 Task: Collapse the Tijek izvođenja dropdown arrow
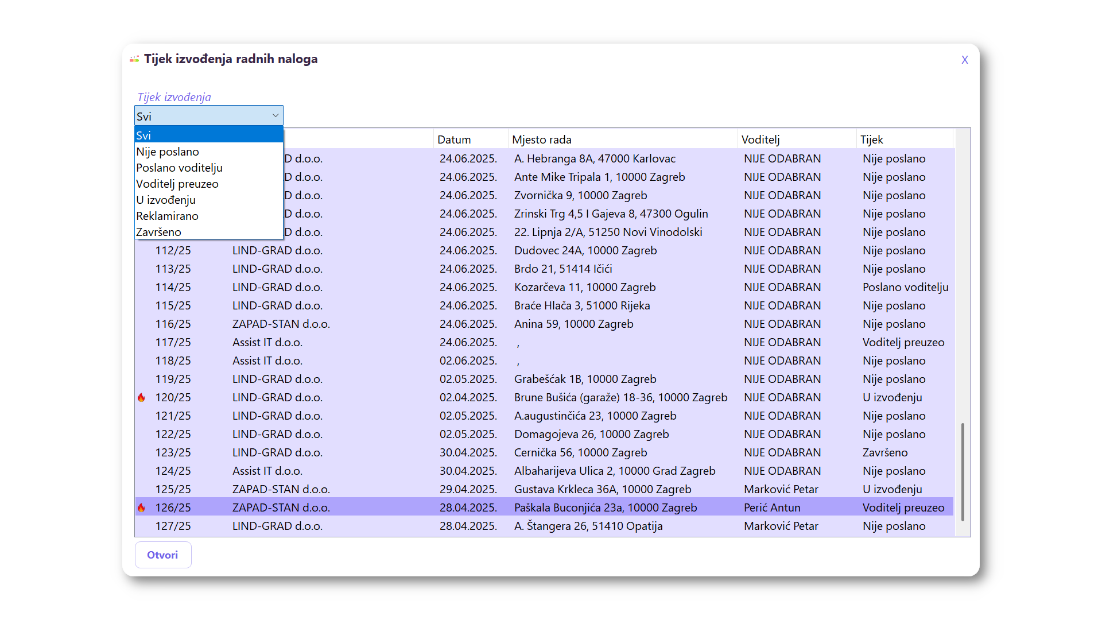(275, 116)
